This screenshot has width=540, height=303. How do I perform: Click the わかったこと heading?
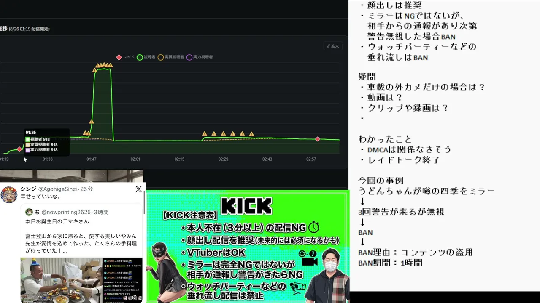[x=385, y=139]
